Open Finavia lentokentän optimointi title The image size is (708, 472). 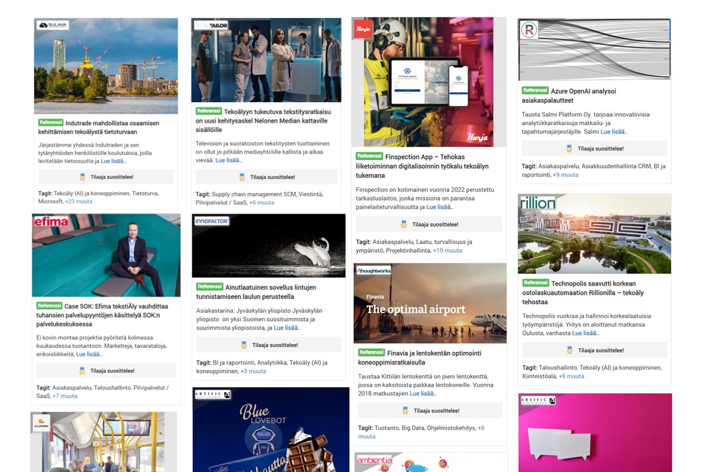(420, 358)
